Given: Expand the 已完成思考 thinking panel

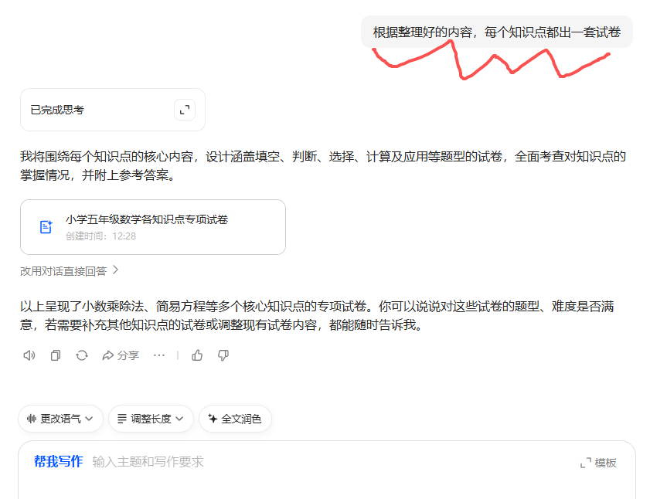Looking at the screenshot, I should (x=184, y=110).
